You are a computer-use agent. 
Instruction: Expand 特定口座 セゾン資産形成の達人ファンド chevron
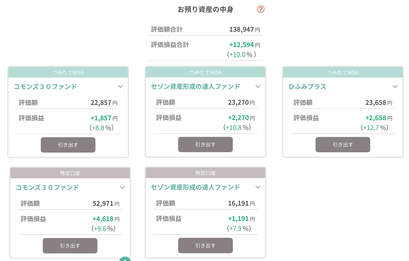pos(258,187)
